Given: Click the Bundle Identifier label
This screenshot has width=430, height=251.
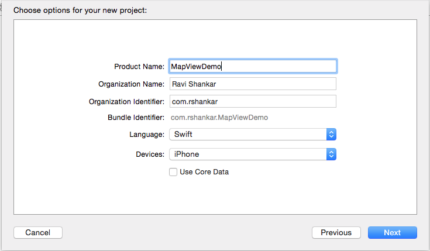Looking at the screenshot, I should (x=136, y=118).
